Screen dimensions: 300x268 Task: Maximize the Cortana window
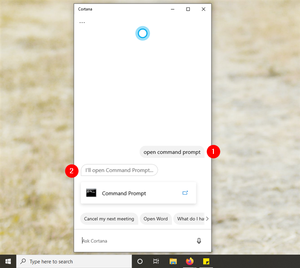pyautogui.click(x=188, y=9)
